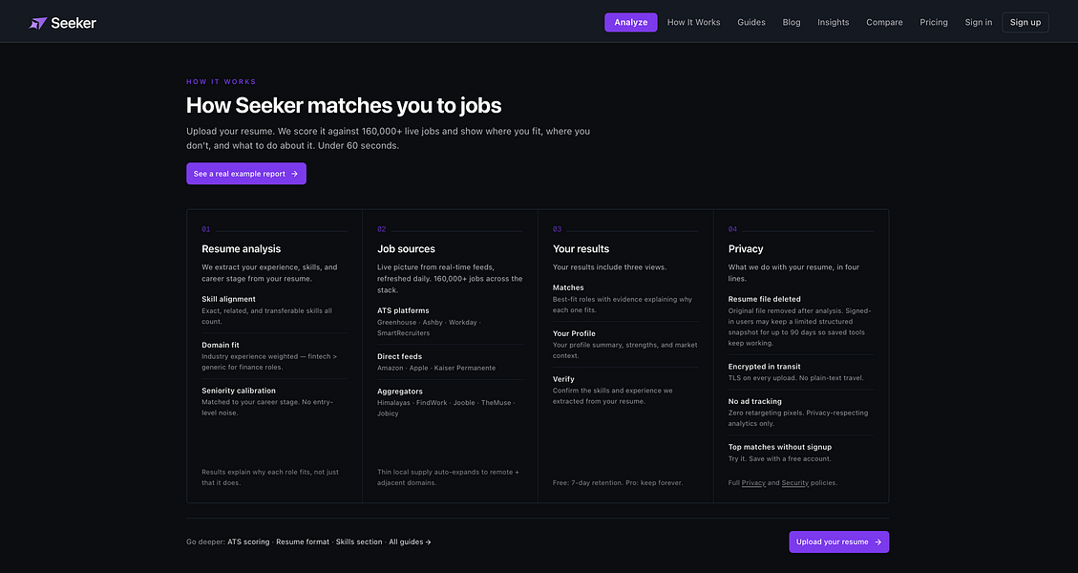1078x573 pixels.
Task: Click the Encrypted in transit item
Action: point(765,367)
